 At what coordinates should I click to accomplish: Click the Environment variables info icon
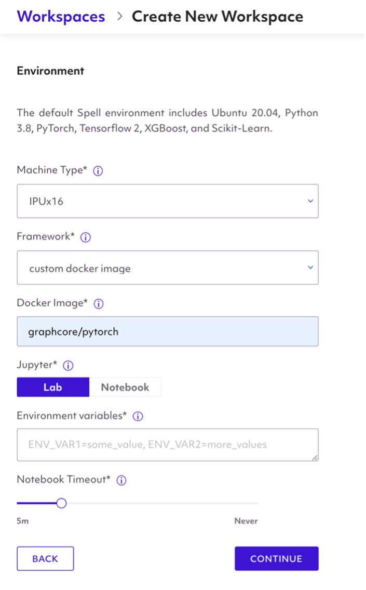[x=138, y=416]
